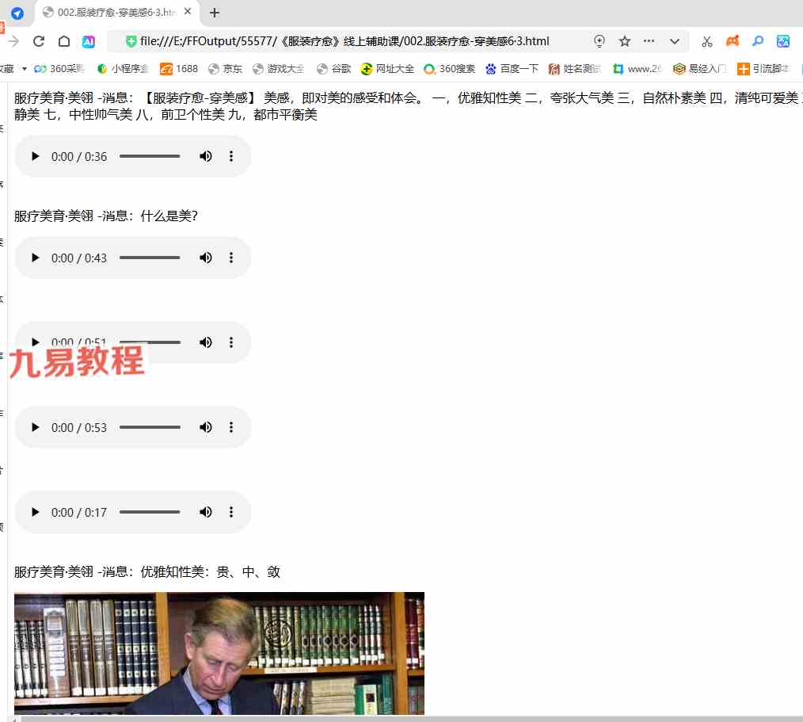This screenshot has width=803, height=722.
Task: Open a new browser tab
Action: (215, 13)
